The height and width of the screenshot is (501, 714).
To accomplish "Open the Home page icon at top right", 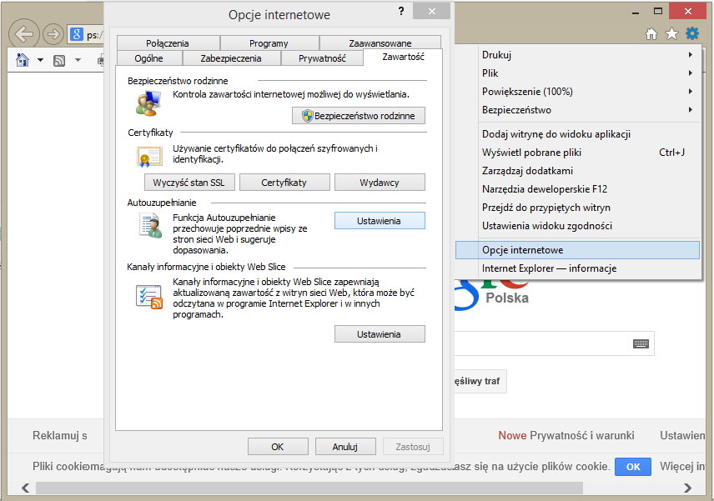I will tap(651, 33).
